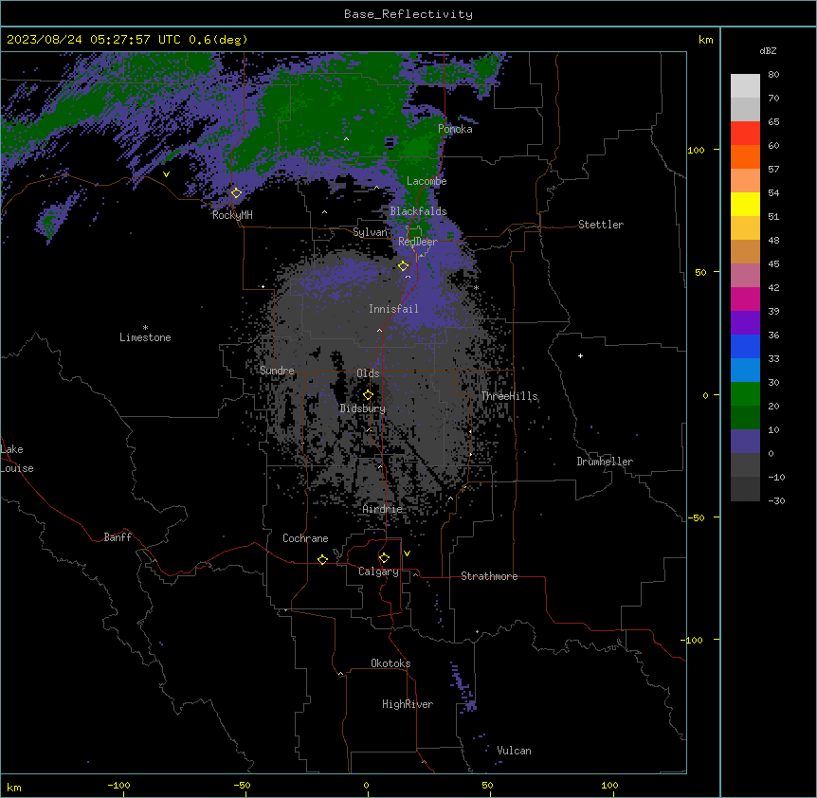Click the Sylvan label
Screen dimensions: 817x798
[x=370, y=232]
